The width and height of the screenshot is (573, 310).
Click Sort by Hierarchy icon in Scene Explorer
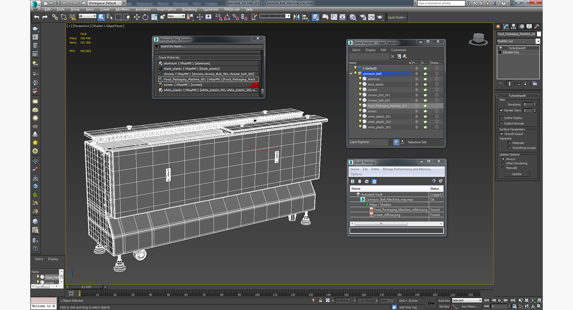coord(403,142)
